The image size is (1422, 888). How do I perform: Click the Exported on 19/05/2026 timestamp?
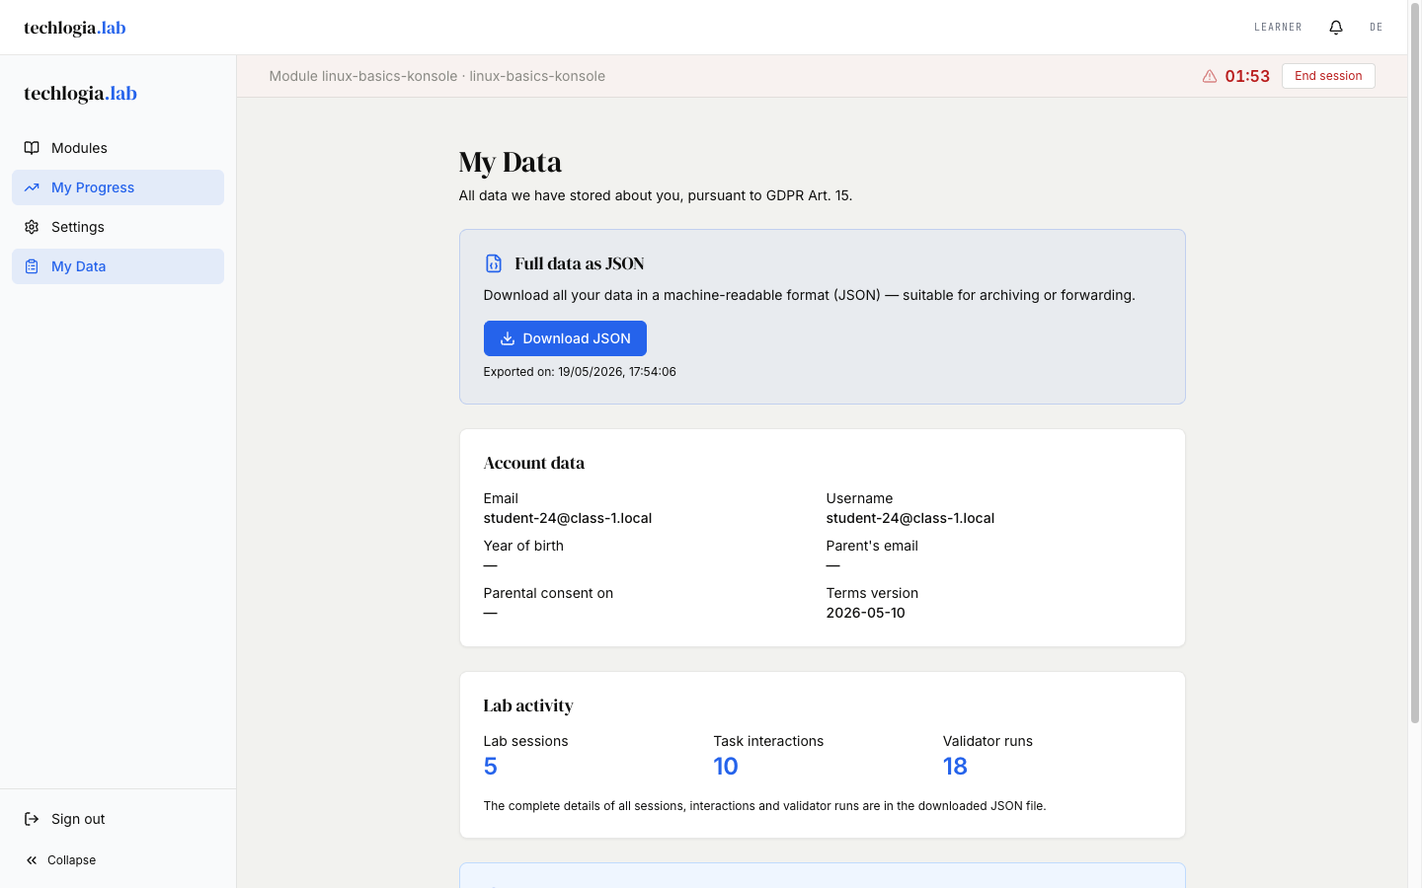580,372
